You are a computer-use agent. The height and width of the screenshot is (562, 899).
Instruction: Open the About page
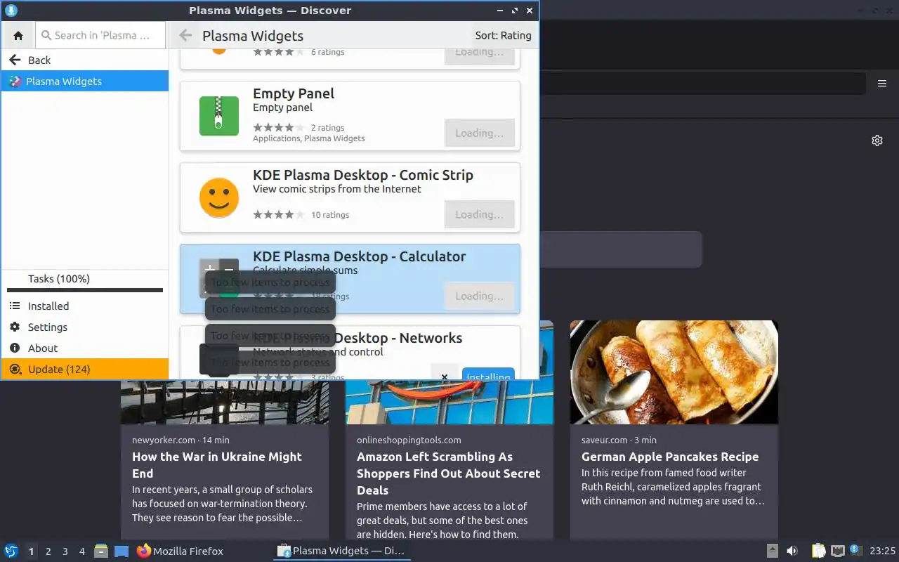(85, 348)
